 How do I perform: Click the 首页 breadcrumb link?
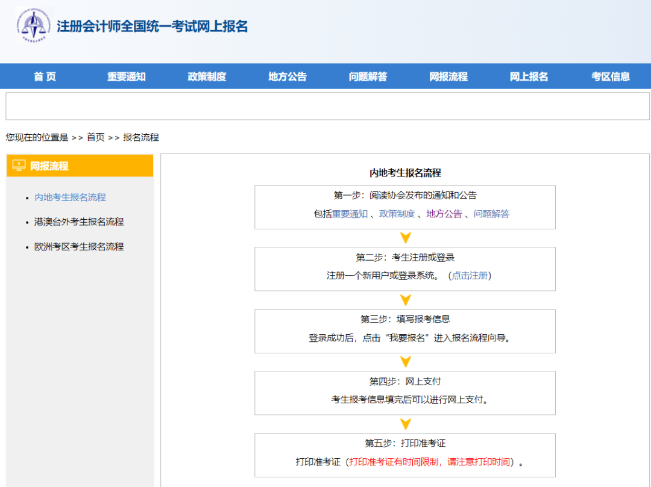click(x=95, y=137)
